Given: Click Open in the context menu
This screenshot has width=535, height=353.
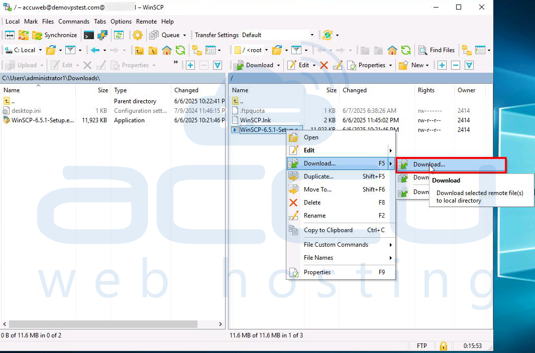Looking at the screenshot, I should pyautogui.click(x=341, y=137).
